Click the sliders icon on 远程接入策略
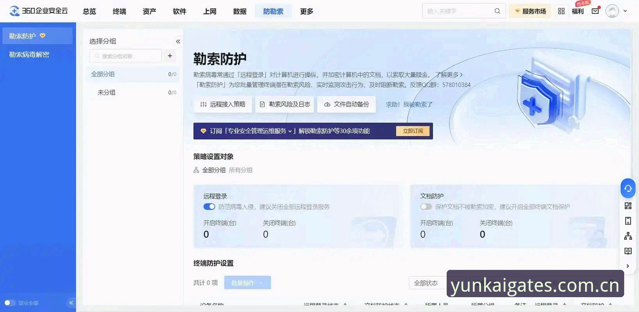Image resolution: width=639 pixels, height=312 pixels. (x=203, y=104)
